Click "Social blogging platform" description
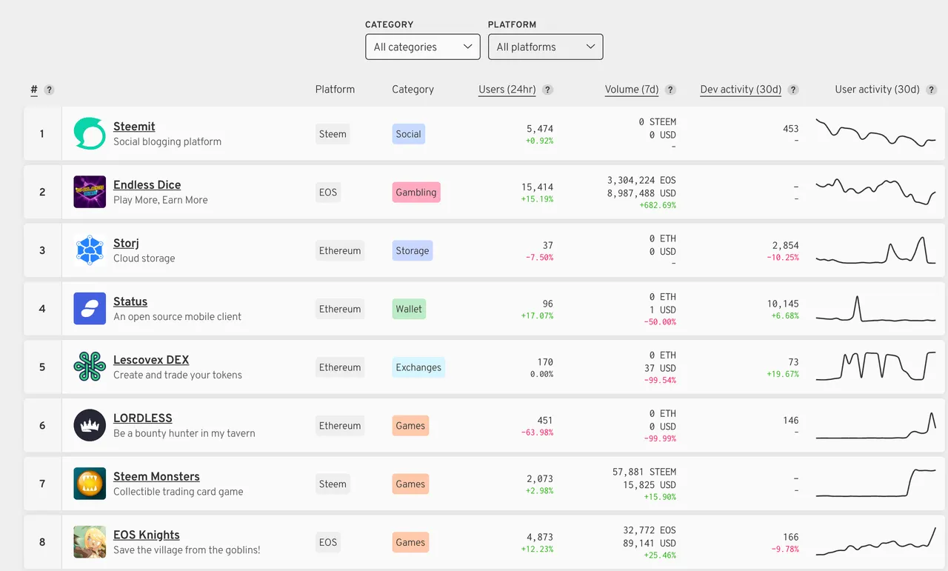948x571 pixels. (x=167, y=141)
